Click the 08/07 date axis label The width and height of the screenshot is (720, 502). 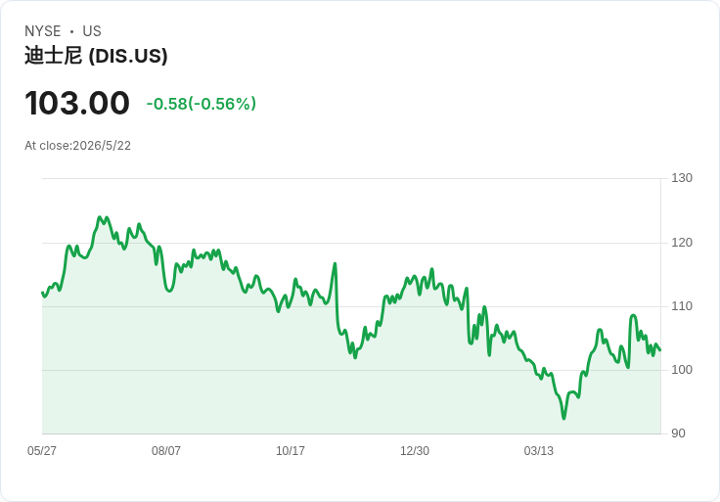[x=165, y=450]
